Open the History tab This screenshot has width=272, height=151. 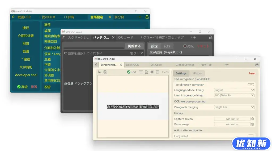(x=197, y=73)
